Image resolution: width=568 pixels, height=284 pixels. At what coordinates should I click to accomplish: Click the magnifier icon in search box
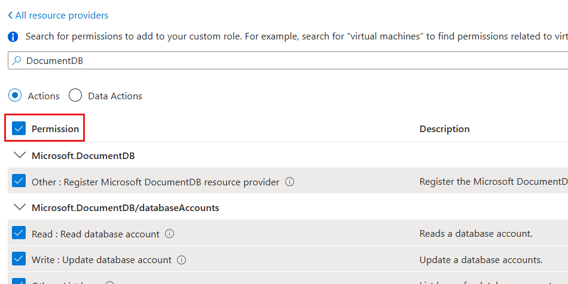[x=17, y=61]
